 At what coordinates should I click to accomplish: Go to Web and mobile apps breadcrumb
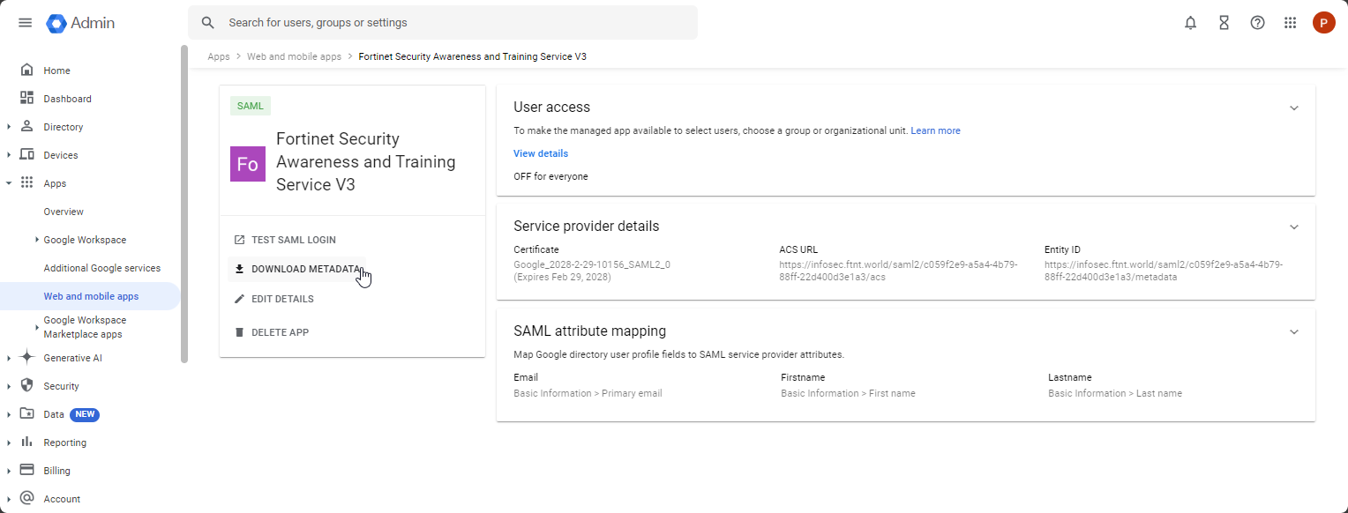click(x=294, y=56)
